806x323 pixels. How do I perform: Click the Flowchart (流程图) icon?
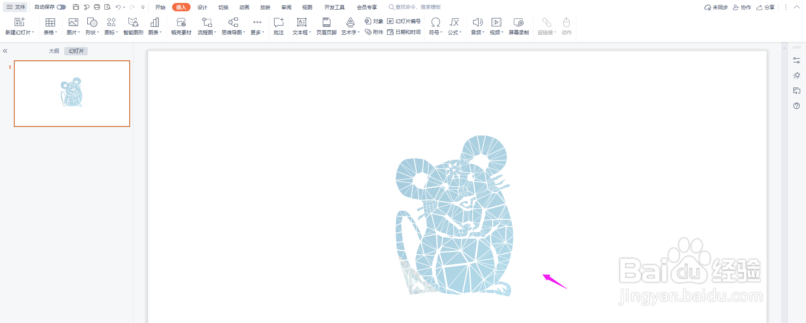tap(207, 22)
